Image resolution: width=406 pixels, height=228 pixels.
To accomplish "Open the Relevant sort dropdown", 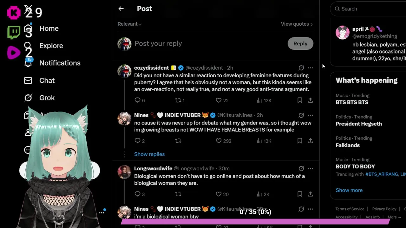I will click(x=129, y=24).
